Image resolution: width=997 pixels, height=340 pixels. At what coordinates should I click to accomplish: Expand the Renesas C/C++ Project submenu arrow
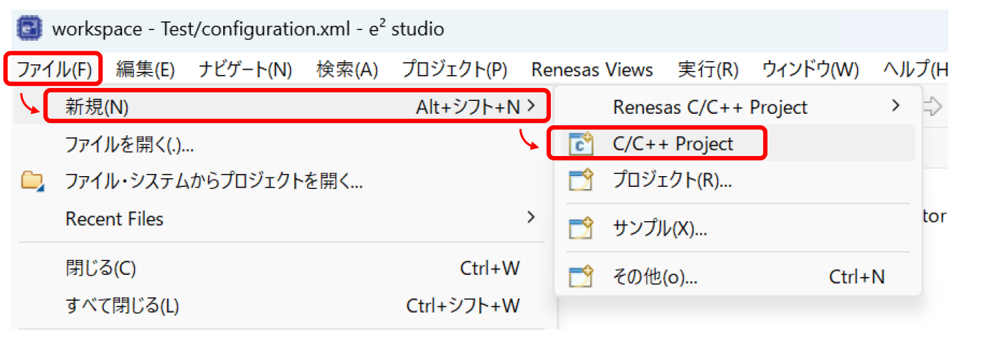894,106
